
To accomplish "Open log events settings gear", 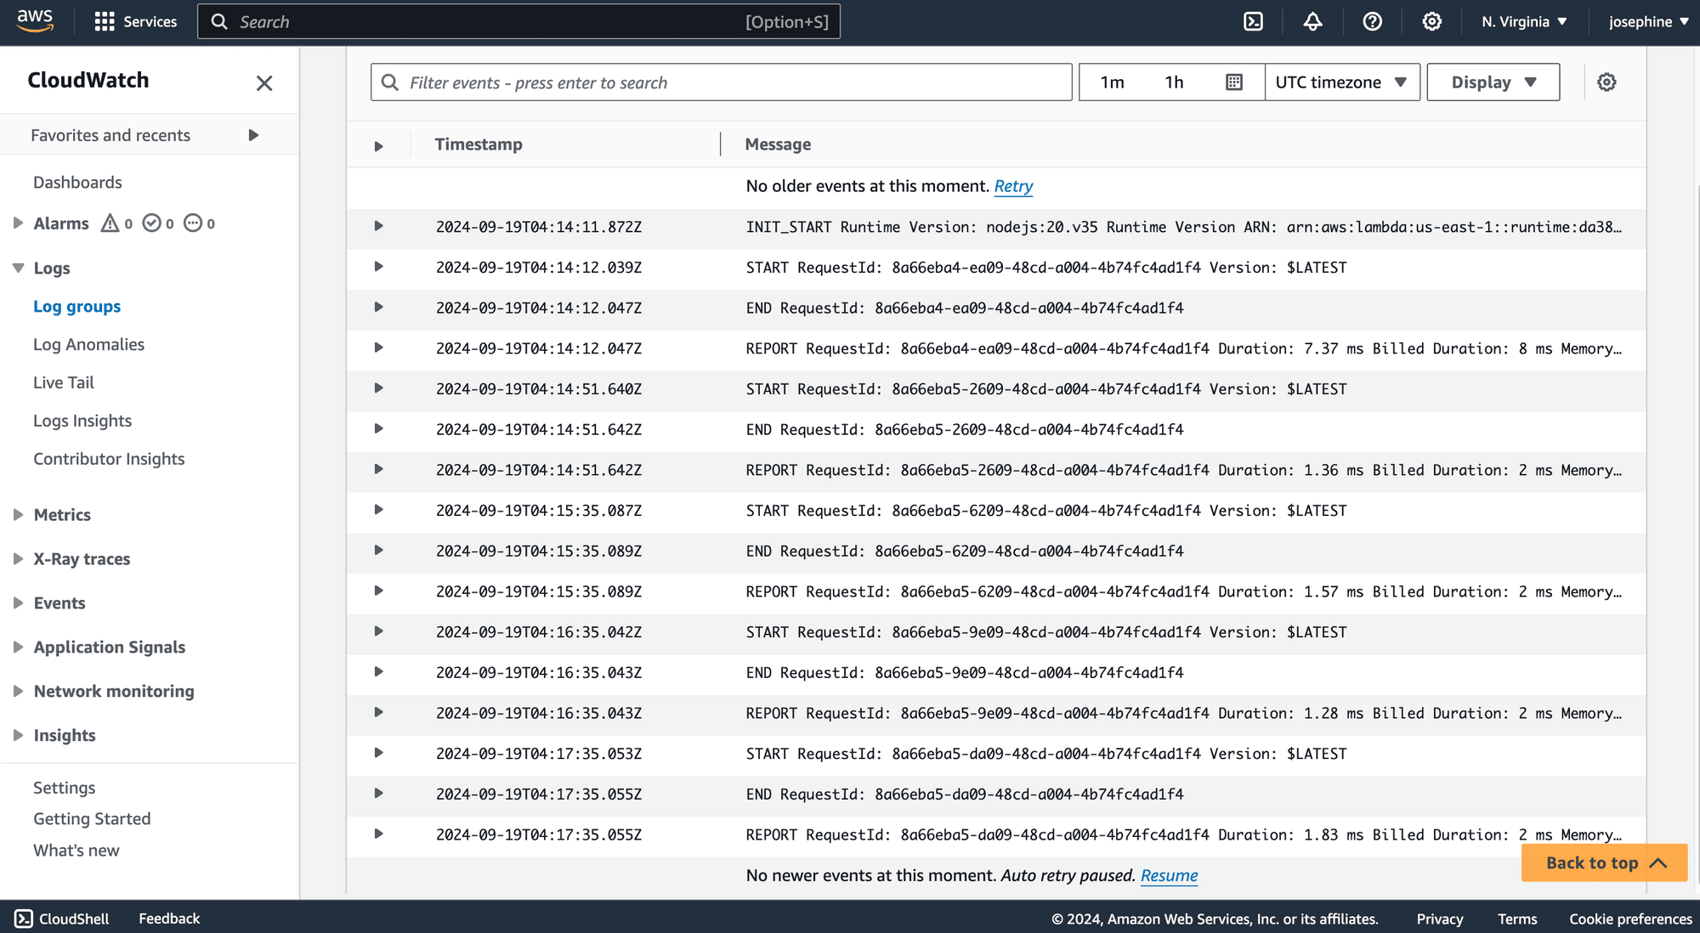I will 1606,82.
